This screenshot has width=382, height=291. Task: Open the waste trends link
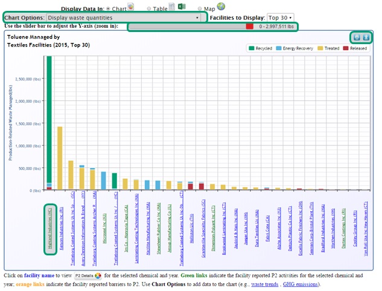[x=265, y=284]
